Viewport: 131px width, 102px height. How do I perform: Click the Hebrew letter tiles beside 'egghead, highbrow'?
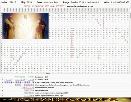point(29,96)
